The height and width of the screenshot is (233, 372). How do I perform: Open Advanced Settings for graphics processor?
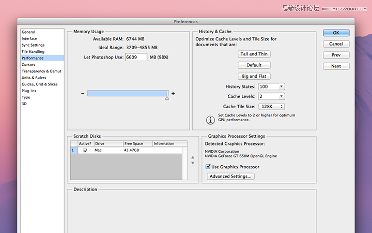[230, 177]
